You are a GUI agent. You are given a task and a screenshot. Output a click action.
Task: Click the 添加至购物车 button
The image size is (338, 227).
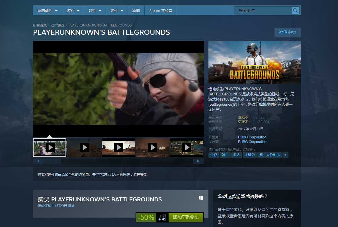pyautogui.click(x=186, y=217)
